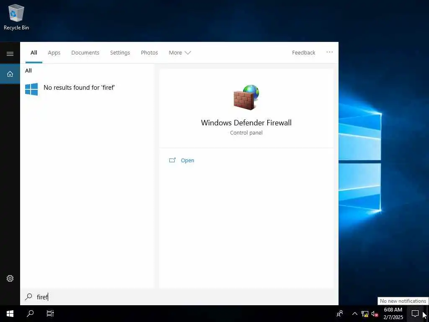Open Task View on the taskbar
Viewport: 429px width, 322px height.
click(x=50, y=314)
